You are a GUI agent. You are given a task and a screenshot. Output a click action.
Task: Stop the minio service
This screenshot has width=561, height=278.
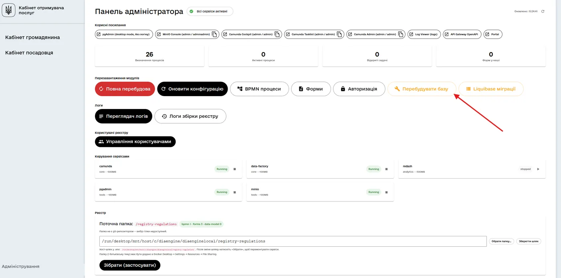pyautogui.click(x=387, y=192)
